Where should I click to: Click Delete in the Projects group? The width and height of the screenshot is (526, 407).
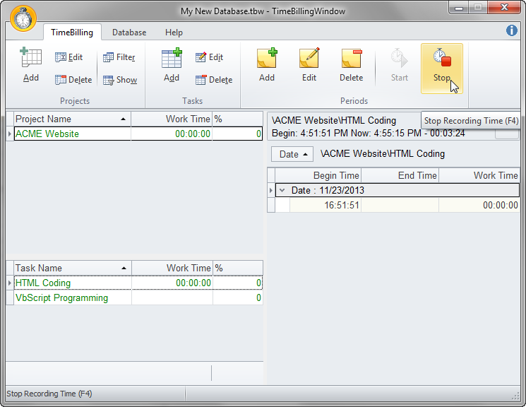[x=73, y=80]
